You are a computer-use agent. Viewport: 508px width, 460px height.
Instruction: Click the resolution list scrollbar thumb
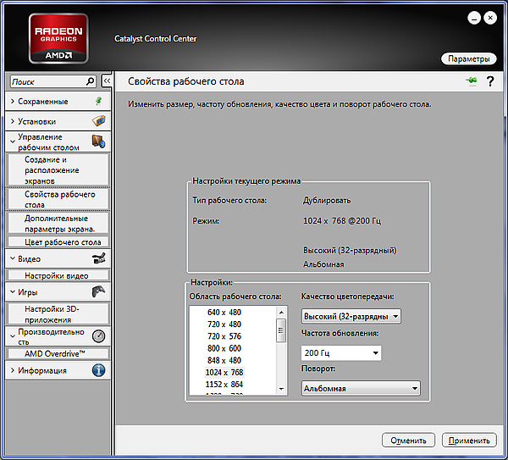pyautogui.click(x=281, y=330)
